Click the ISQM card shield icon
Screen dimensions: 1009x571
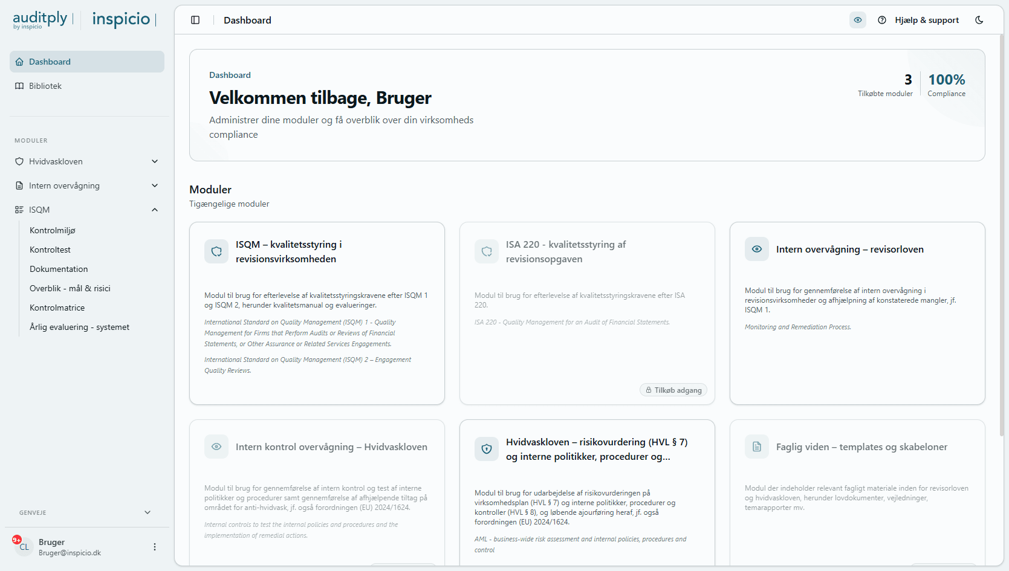(216, 251)
